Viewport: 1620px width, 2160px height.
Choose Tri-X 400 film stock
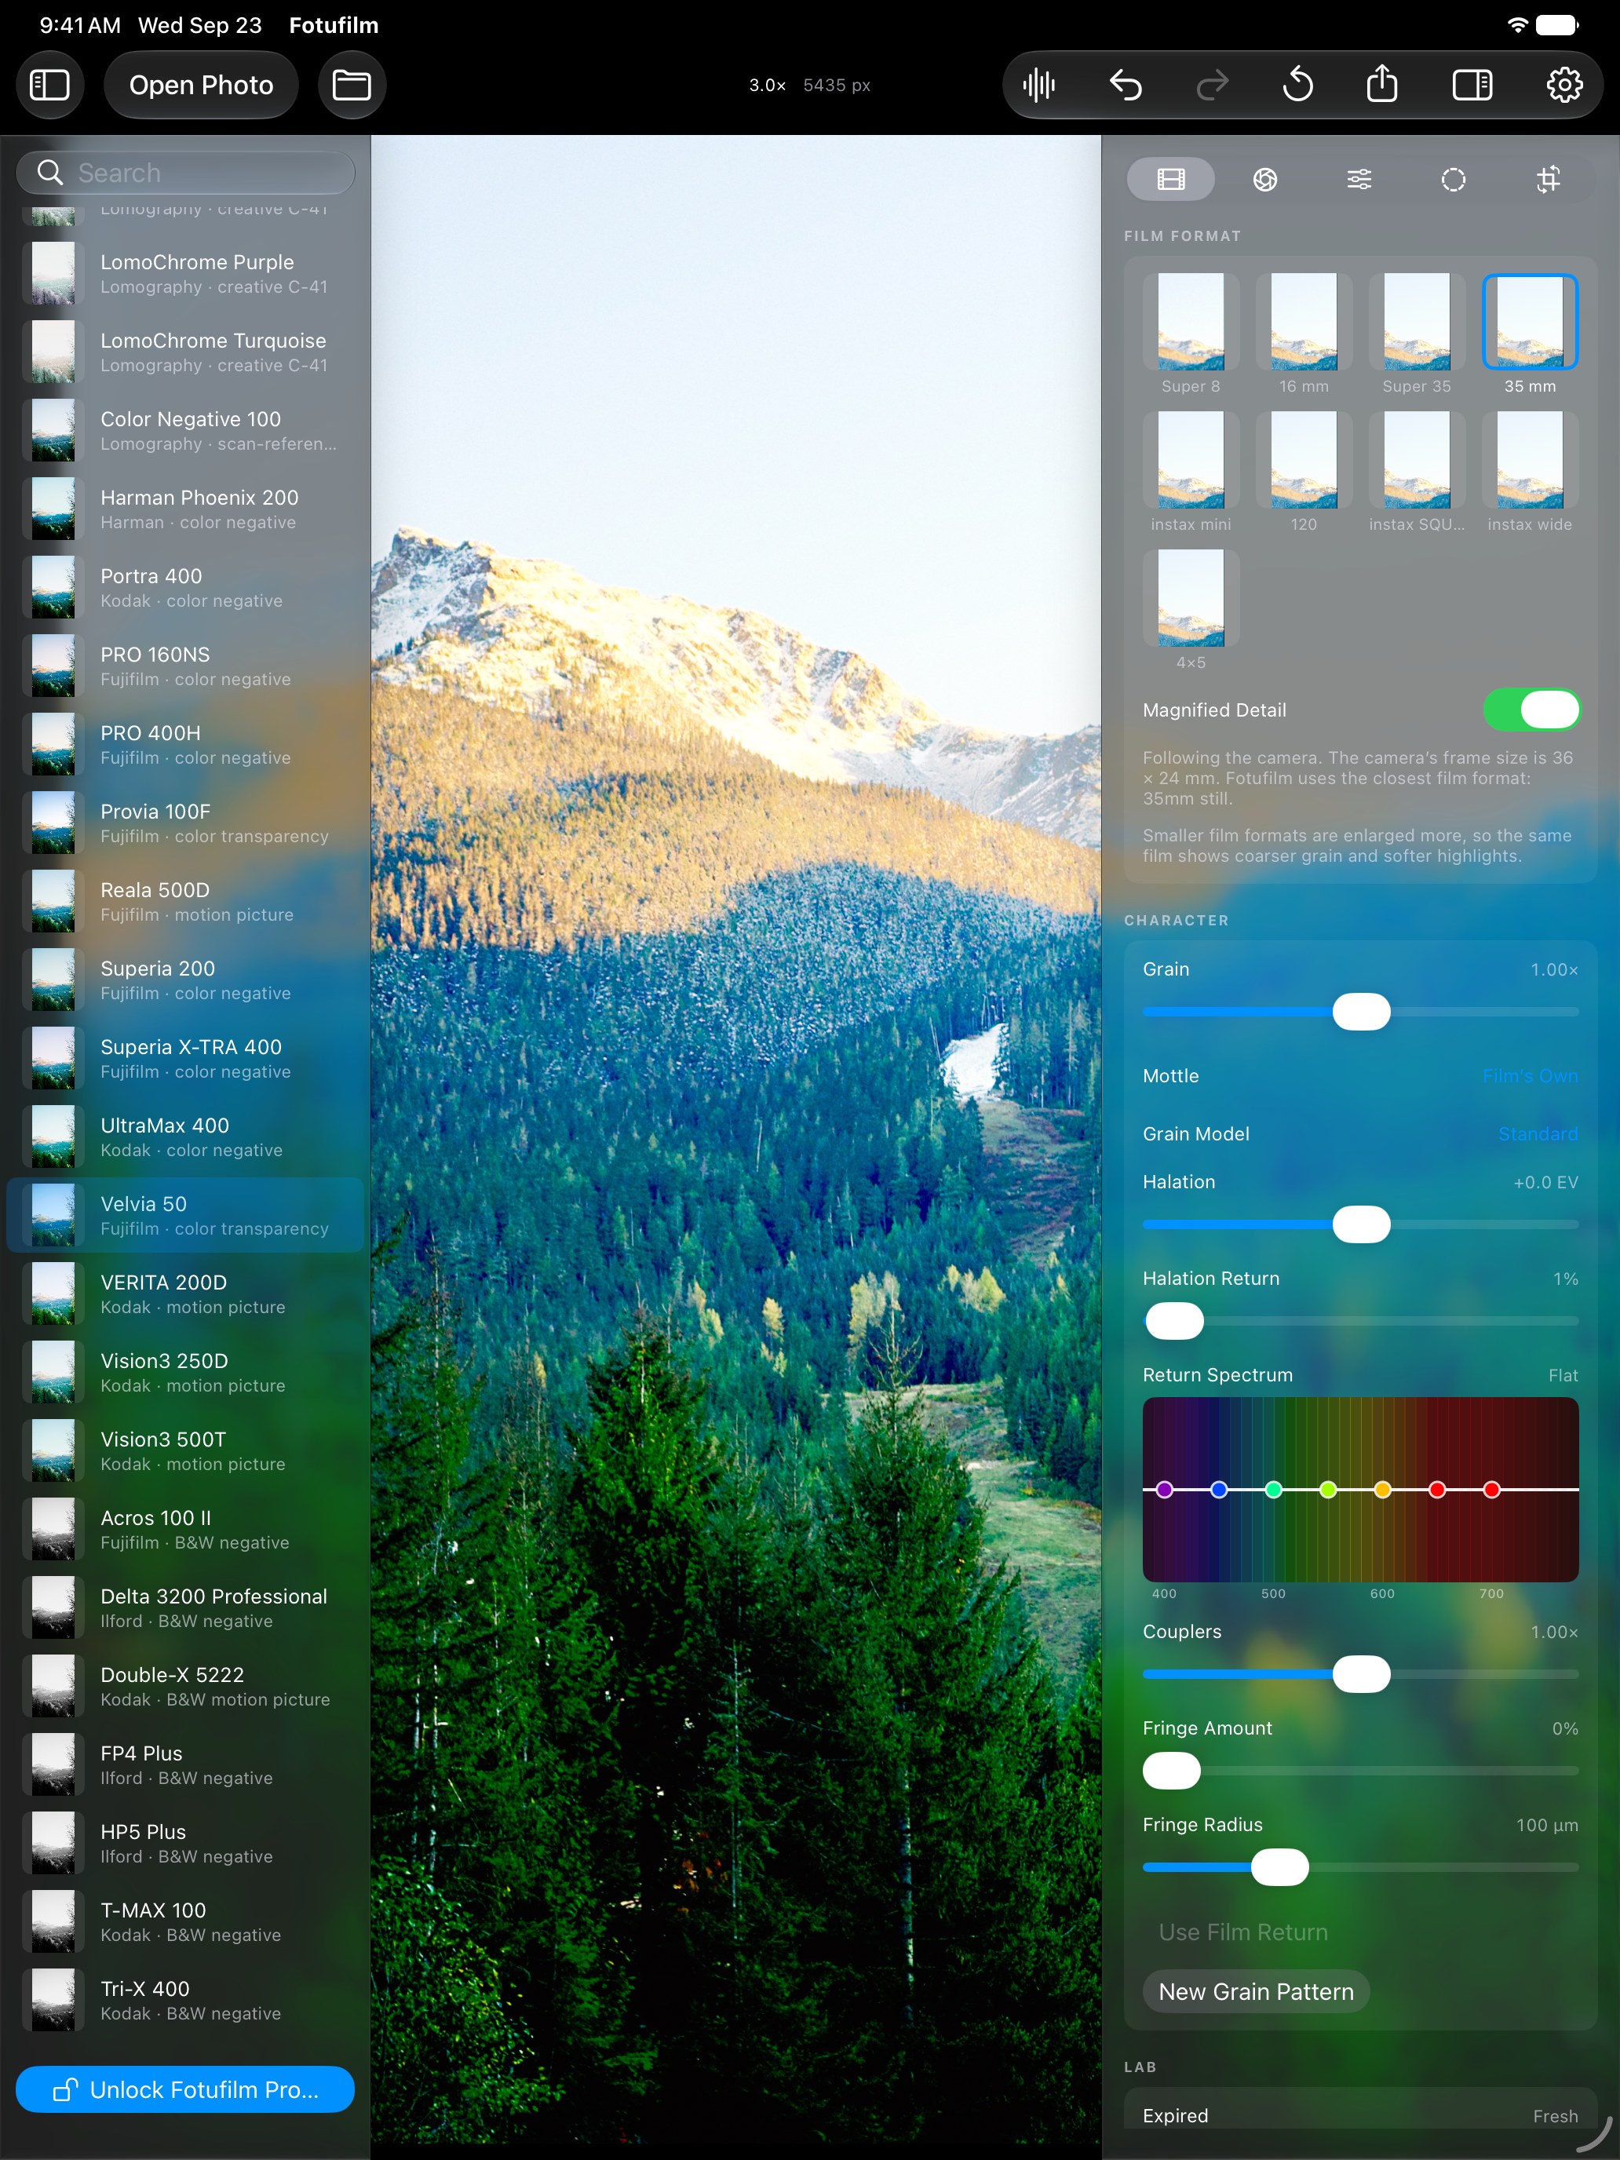[x=184, y=2000]
